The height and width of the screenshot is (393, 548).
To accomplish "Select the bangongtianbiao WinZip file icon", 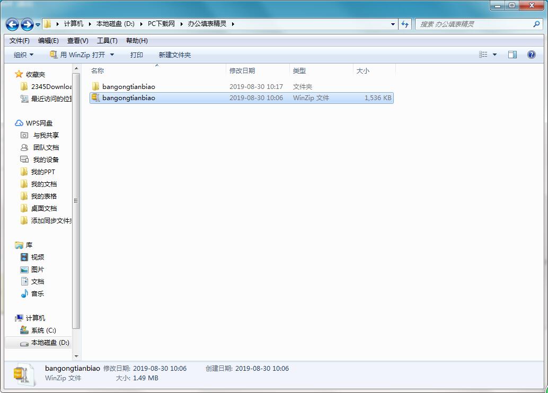I will pyautogui.click(x=95, y=97).
